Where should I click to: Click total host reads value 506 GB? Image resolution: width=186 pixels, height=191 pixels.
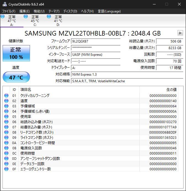170,41
